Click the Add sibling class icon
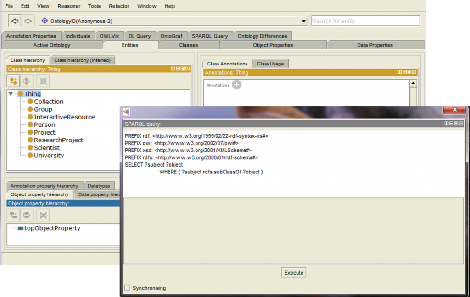 tap(28, 81)
